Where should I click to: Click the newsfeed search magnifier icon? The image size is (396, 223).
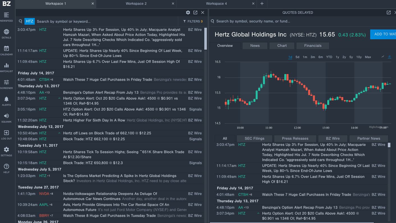[20, 21]
